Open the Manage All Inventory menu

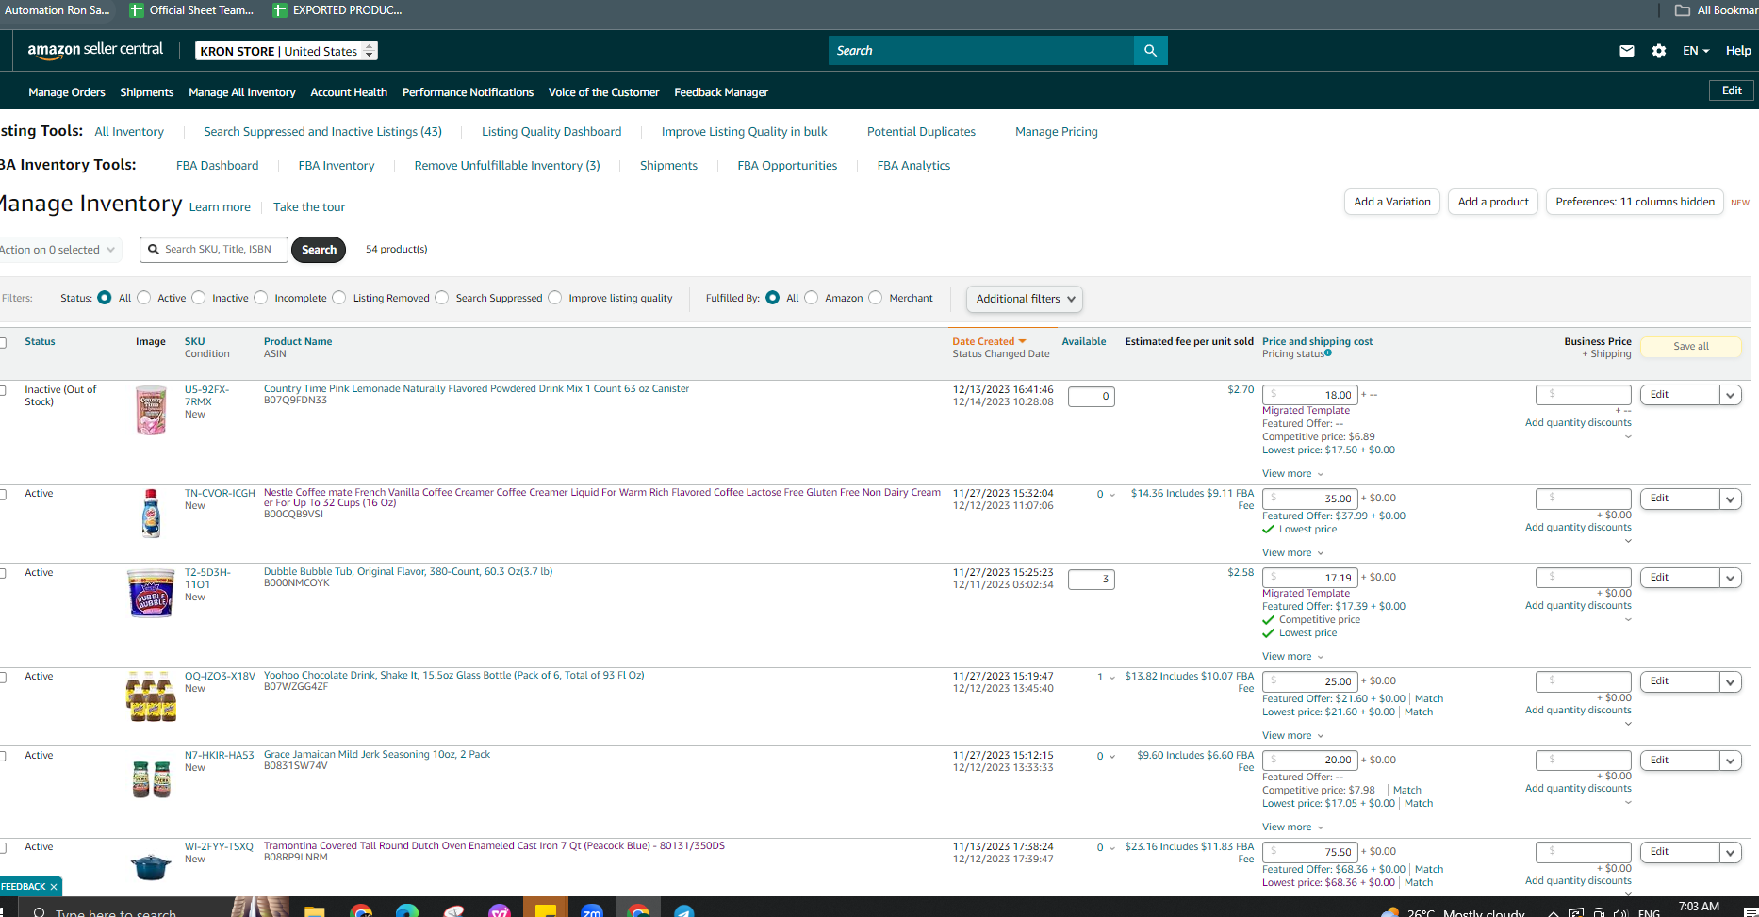click(242, 92)
